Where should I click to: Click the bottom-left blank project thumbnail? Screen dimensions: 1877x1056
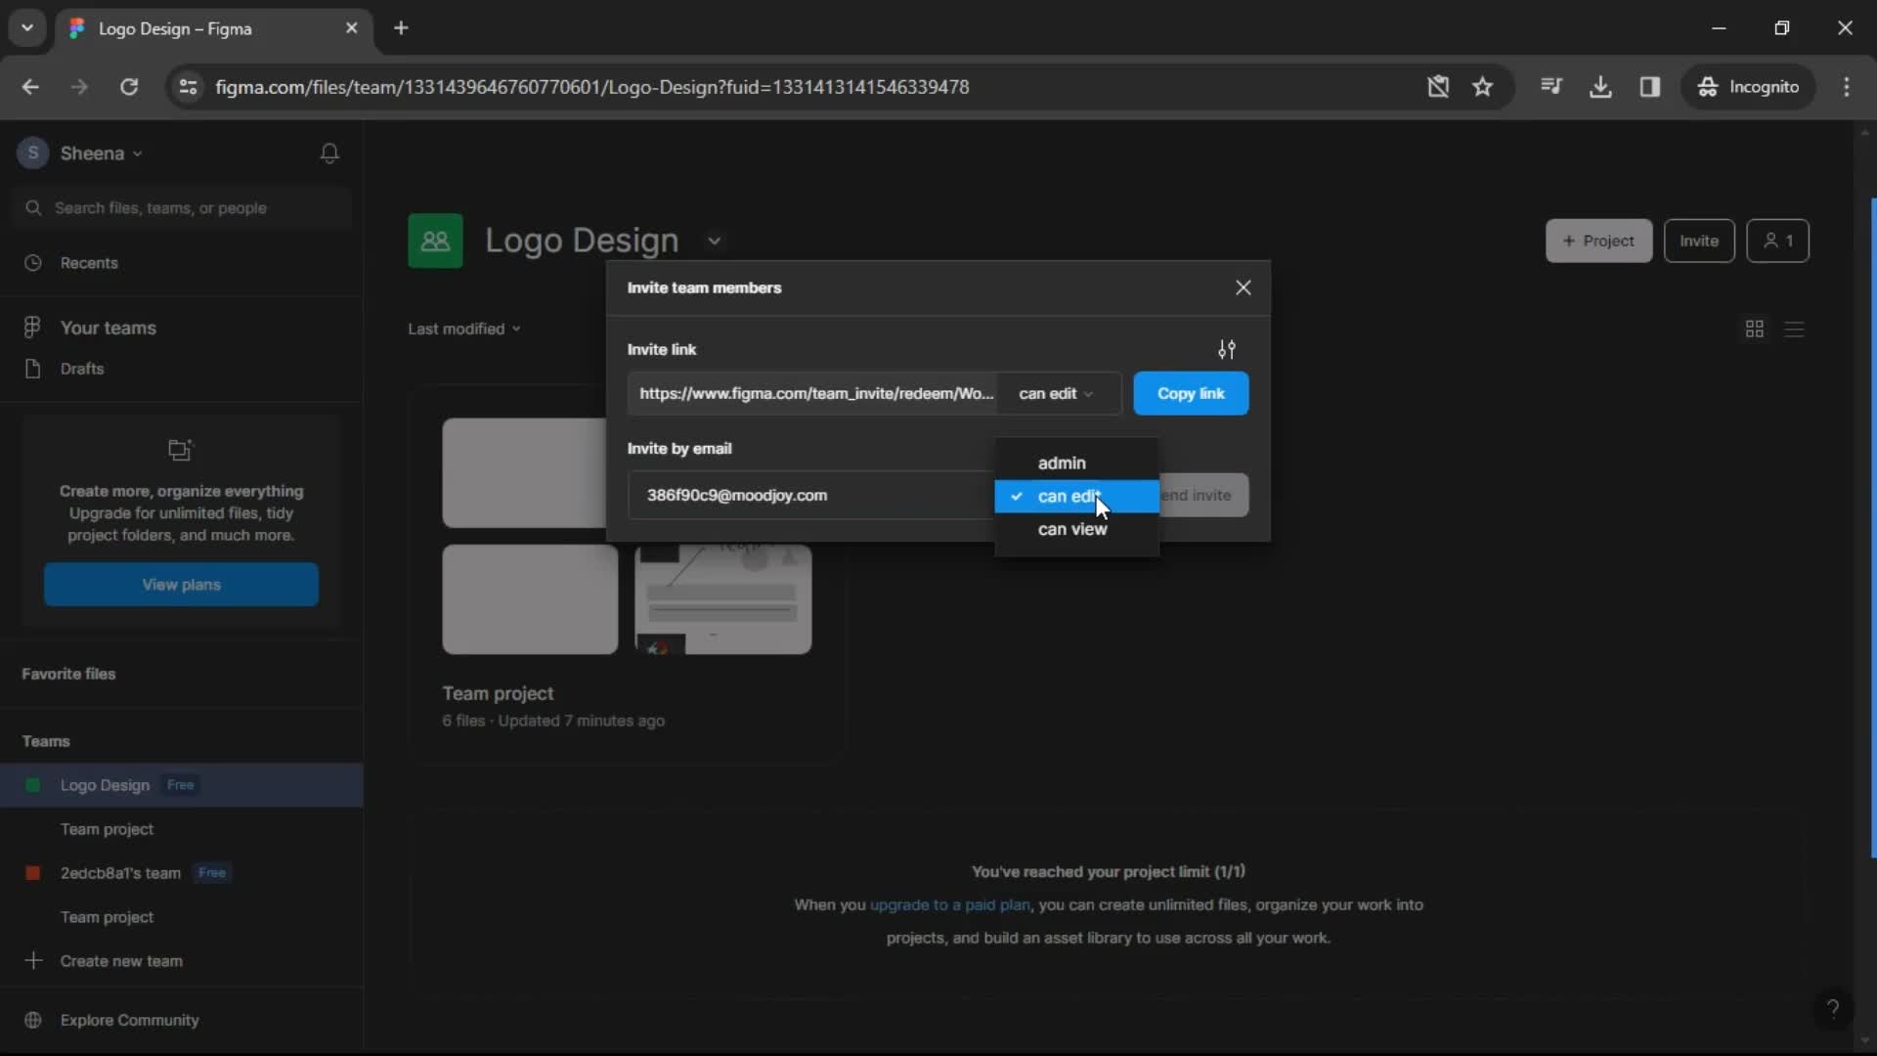pos(530,599)
